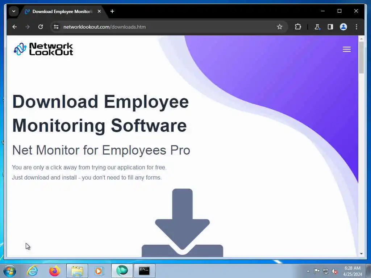The image size is (371, 278).
Task: Bookmark this page with the star icon
Action: click(280, 27)
